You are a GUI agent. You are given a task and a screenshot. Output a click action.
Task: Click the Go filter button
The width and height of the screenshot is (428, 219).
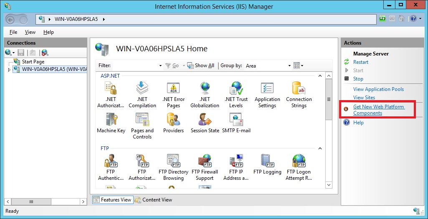pos(172,66)
